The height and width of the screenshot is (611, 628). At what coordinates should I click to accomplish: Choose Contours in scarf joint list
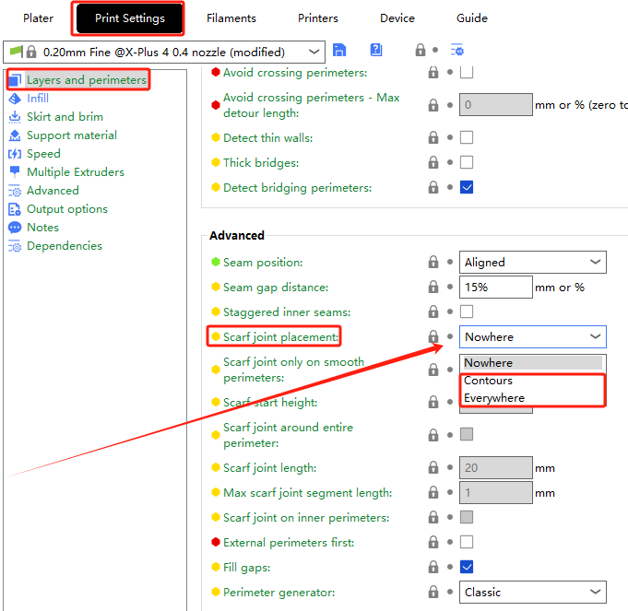[x=489, y=381]
